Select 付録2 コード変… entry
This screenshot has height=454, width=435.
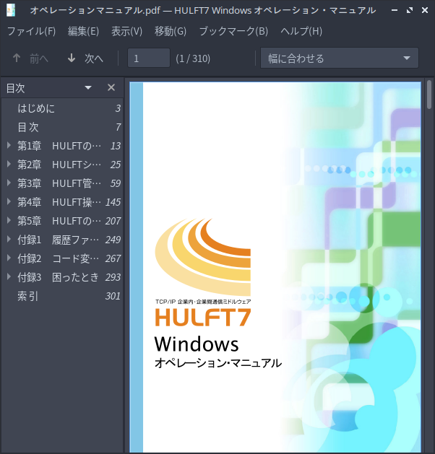tap(62, 258)
